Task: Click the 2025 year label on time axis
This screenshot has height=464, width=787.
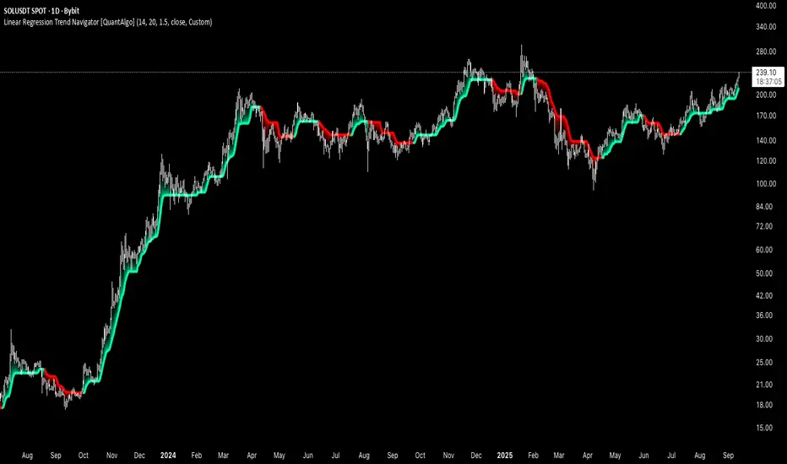Action: tap(504, 456)
